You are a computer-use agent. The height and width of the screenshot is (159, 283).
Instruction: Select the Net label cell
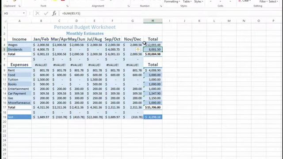19,117
